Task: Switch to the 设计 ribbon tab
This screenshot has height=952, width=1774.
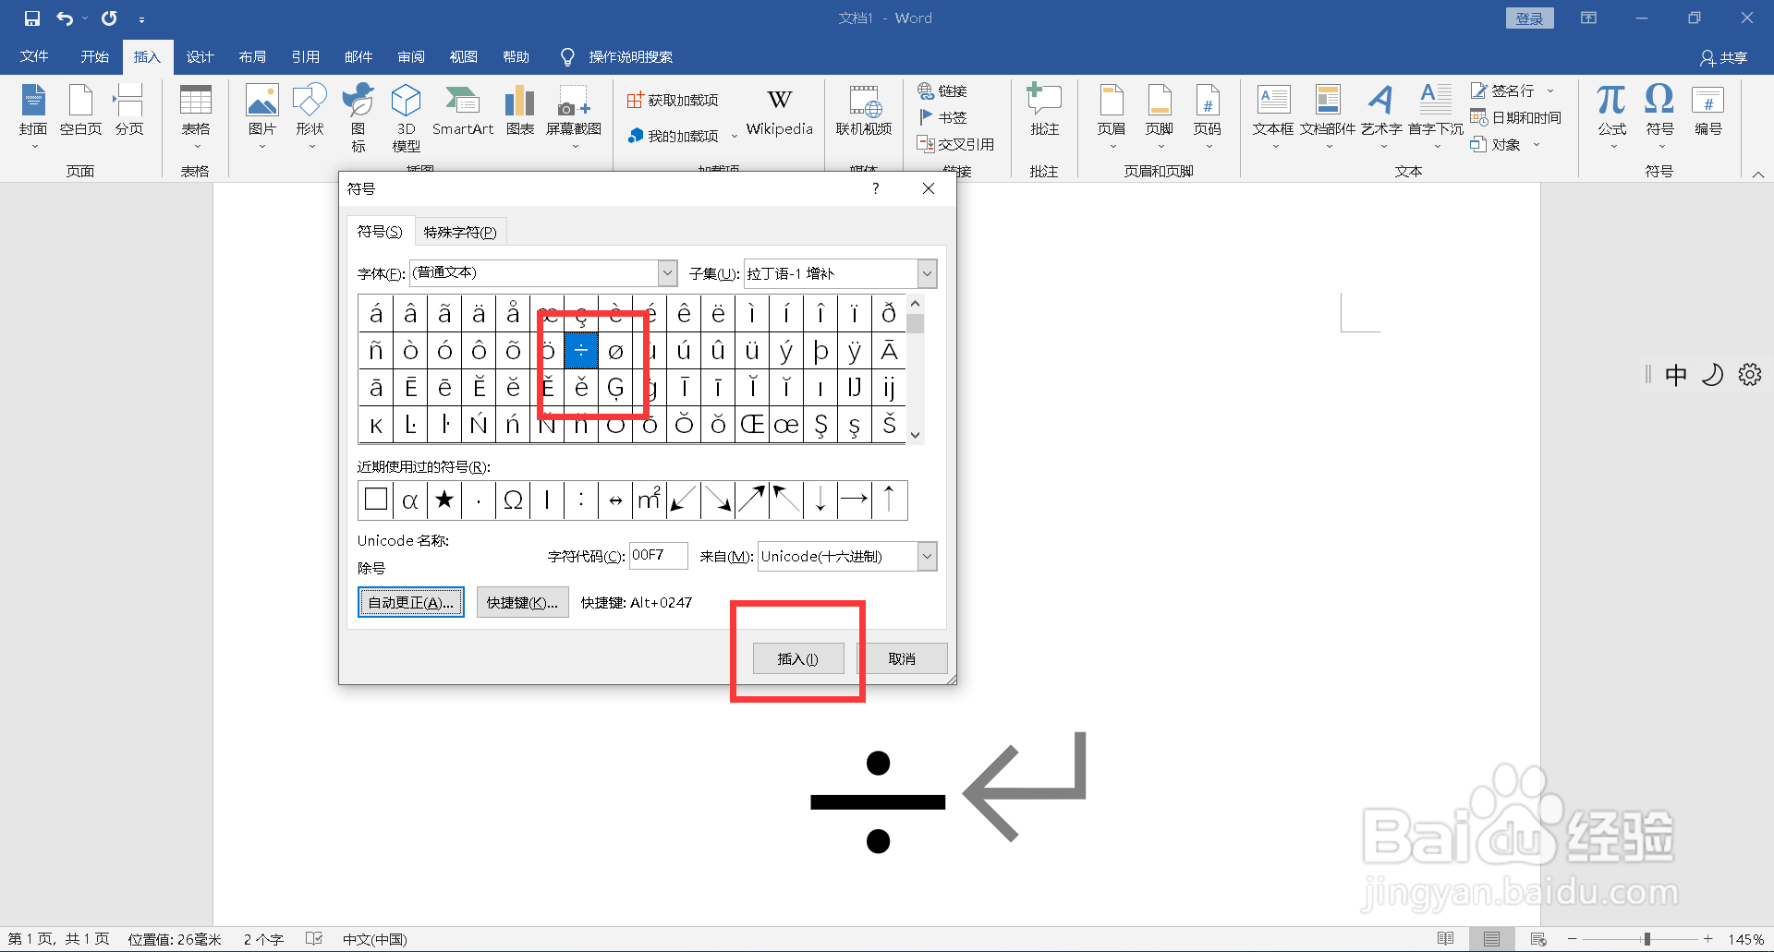Action: point(200,56)
